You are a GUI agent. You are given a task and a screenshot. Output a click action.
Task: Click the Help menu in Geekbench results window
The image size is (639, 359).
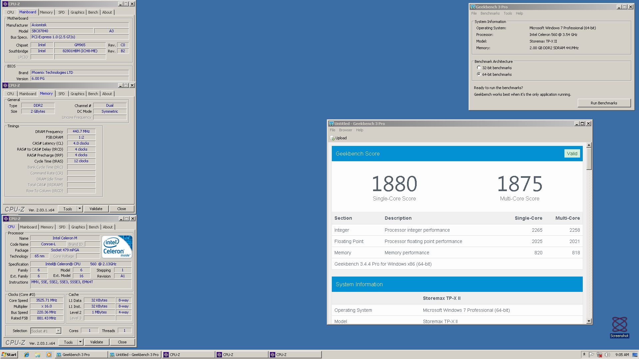pos(359,130)
